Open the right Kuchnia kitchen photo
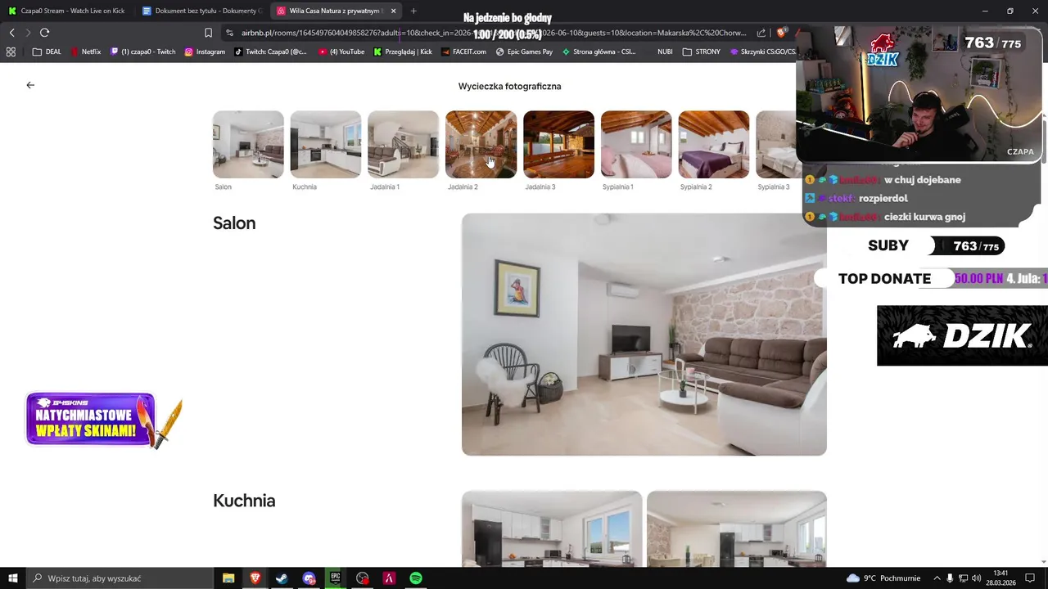 tap(737, 528)
